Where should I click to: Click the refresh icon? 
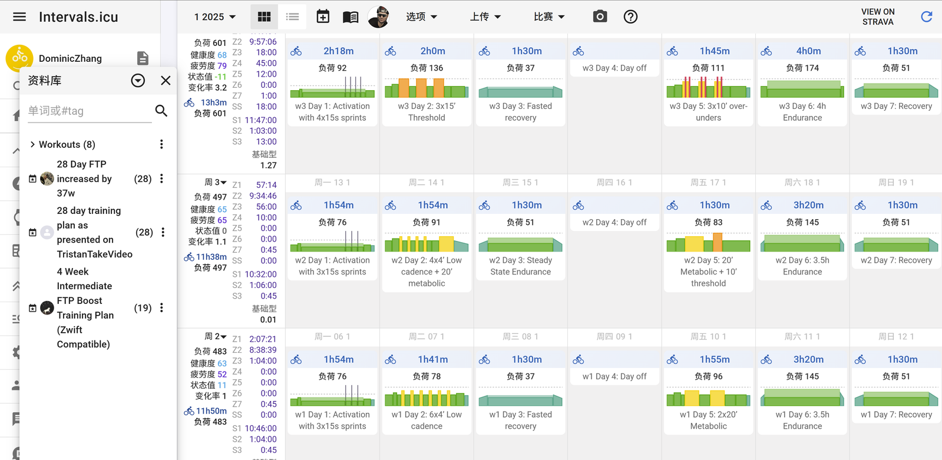coord(926,16)
